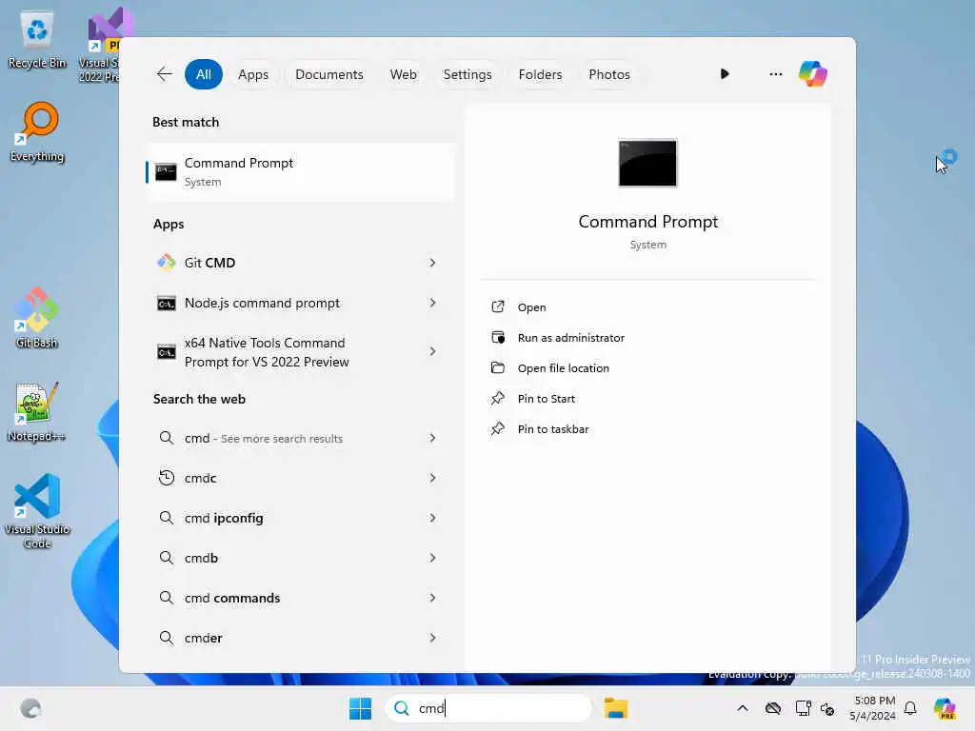975x731 pixels.
Task: Expand the 'cmd - See more search results' chevron
Action: click(433, 438)
